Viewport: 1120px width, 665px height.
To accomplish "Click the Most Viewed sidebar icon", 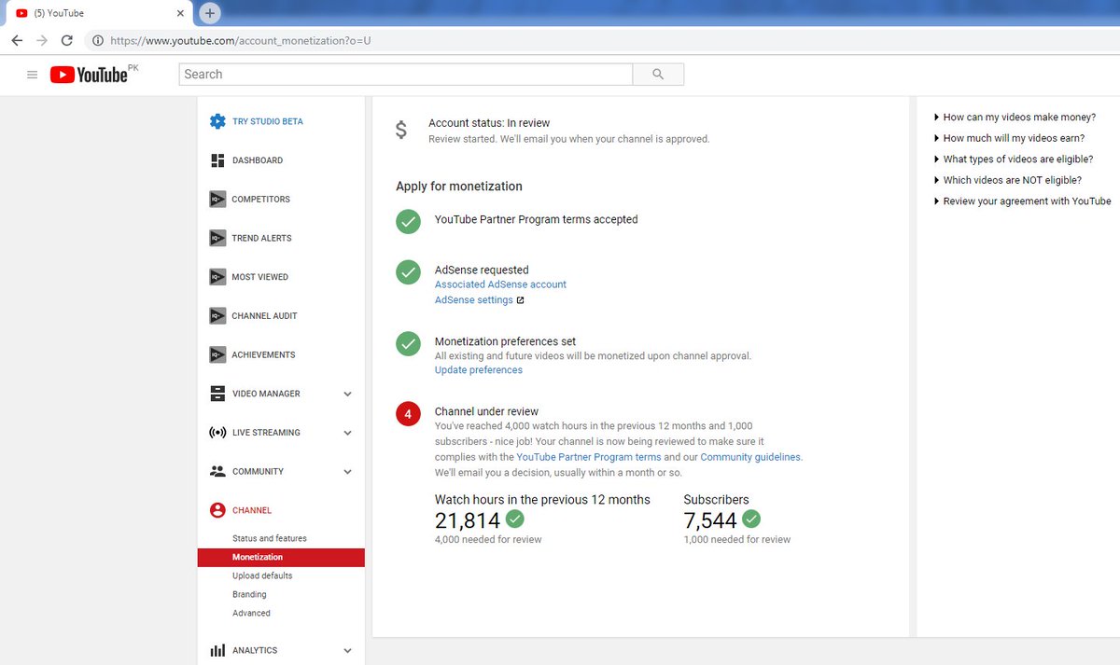I will click(x=217, y=277).
